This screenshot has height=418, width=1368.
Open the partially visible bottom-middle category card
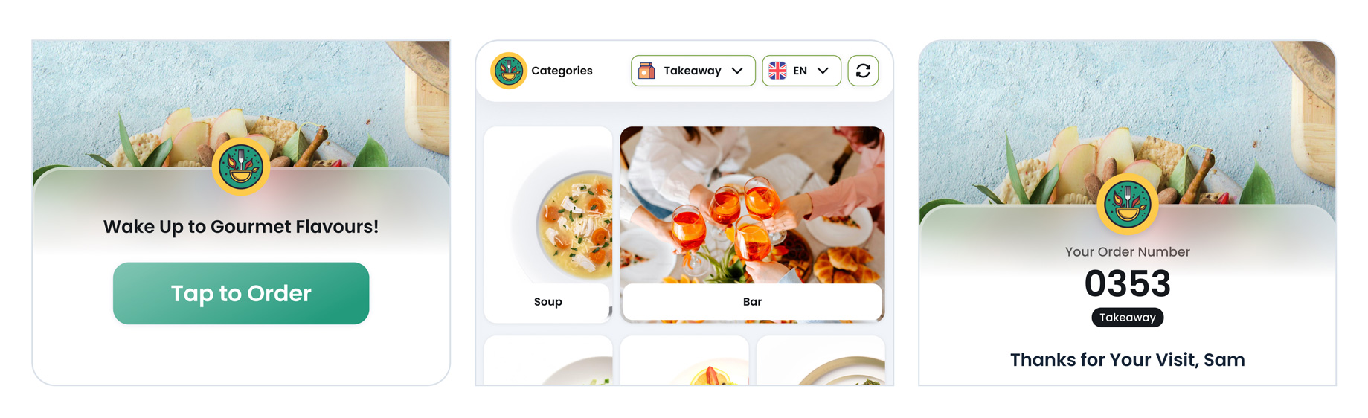coord(684,361)
